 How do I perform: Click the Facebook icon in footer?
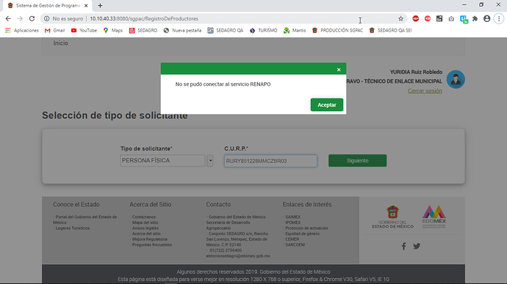point(403,246)
